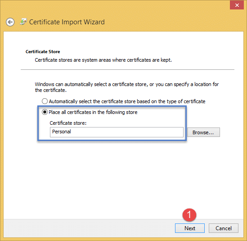Proceed with the Next button
This screenshot has width=247, height=241.
pyautogui.click(x=190, y=228)
